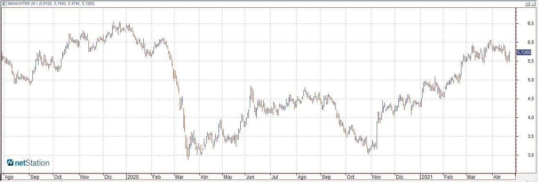Viewport: 538px width, 182px height.
Task: Click the 6,5 price axis label
Action: pyautogui.click(x=531, y=23)
